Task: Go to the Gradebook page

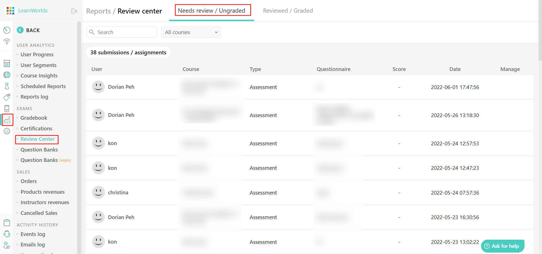Action: click(34, 118)
